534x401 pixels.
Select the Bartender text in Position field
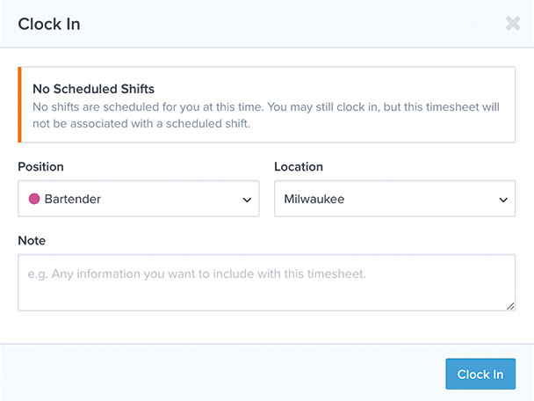coord(73,199)
